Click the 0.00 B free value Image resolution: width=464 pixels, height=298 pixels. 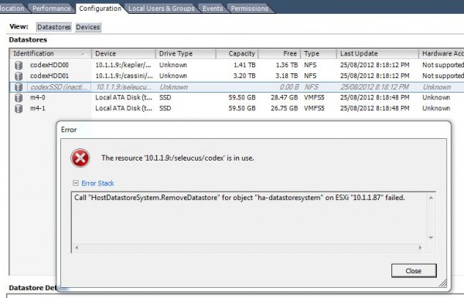(289, 87)
